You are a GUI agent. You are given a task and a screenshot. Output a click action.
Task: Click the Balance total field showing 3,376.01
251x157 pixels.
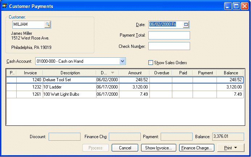(228, 137)
